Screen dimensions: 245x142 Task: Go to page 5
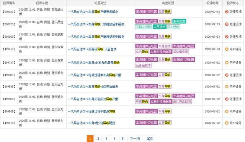[x=122, y=139]
